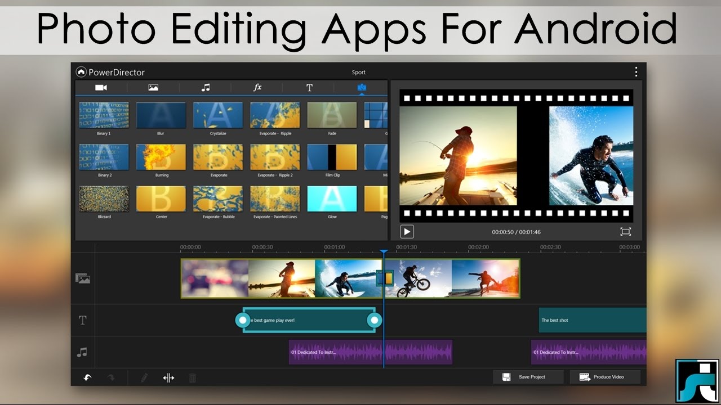Screen dimensions: 721x405
Task: Undo the last action
Action: point(87,378)
